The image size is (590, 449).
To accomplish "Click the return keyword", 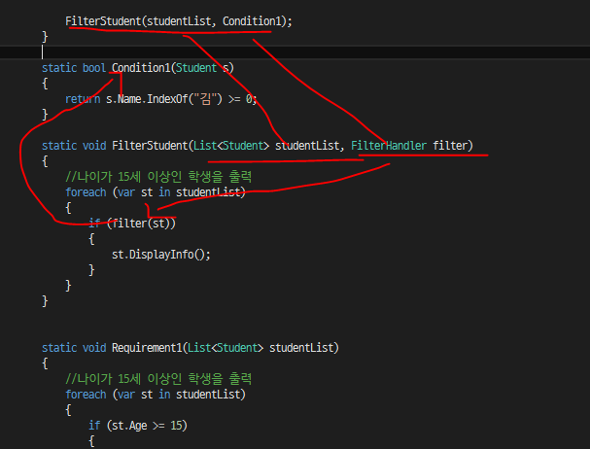I will click(83, 99).
